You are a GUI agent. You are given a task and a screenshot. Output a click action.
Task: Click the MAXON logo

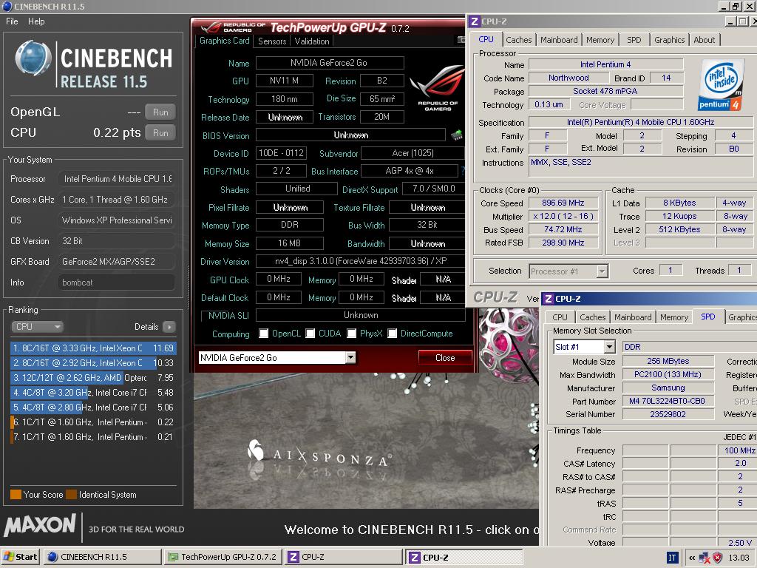point(40,526)
